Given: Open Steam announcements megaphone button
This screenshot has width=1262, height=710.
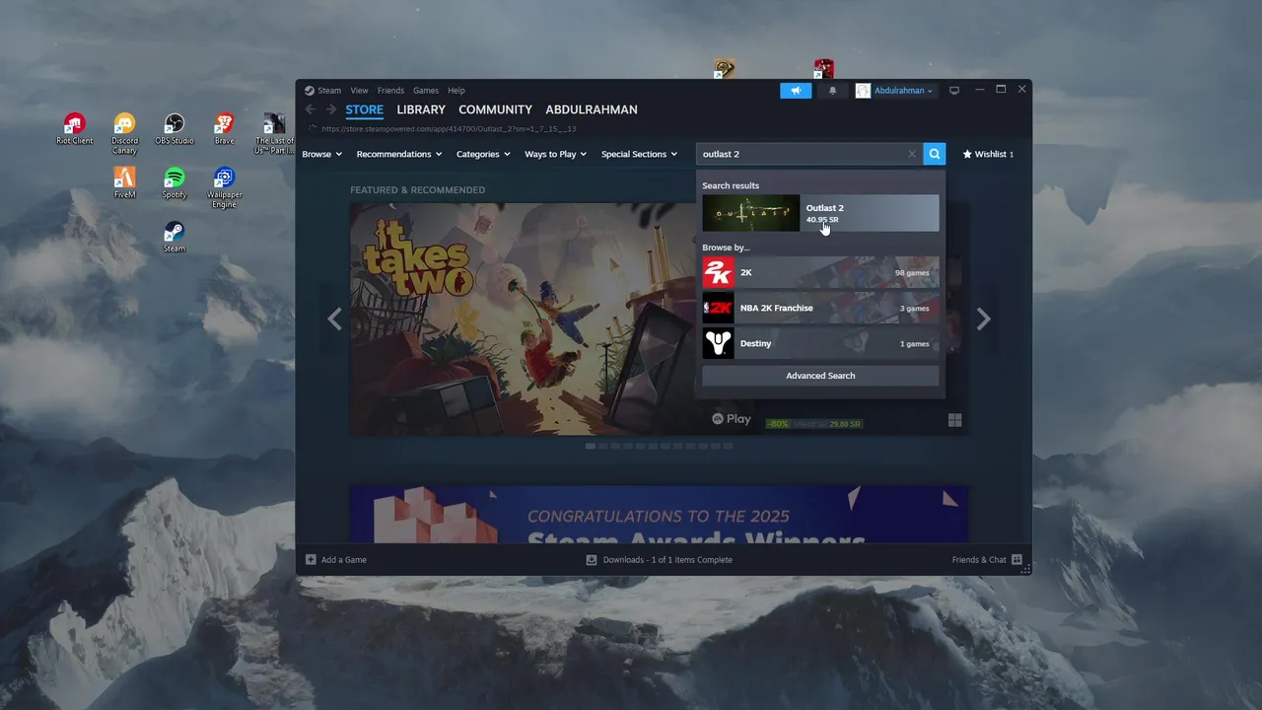Looking at the screenshot, I should (796, 91).
